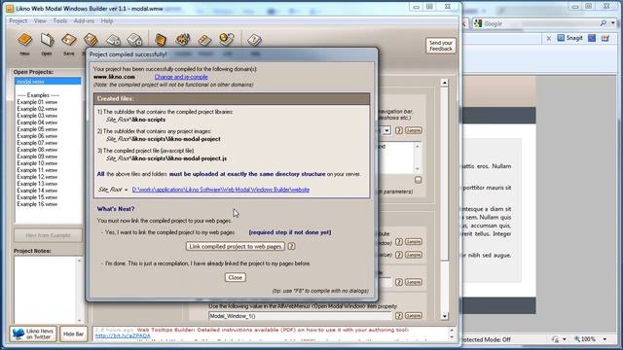
Task: Click the Hide Bar button
Action: pos(74,334)
